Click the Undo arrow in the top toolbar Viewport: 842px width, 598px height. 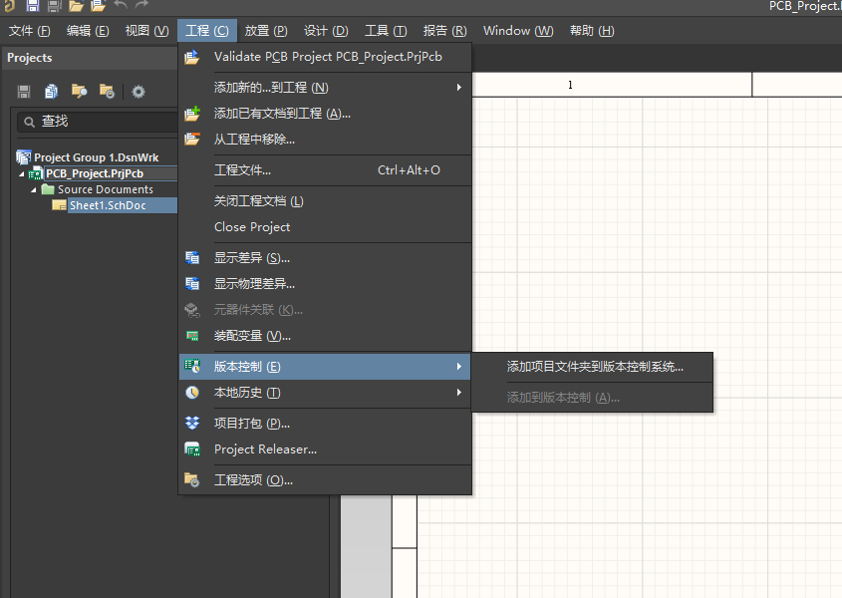click(x=121, y=5)
